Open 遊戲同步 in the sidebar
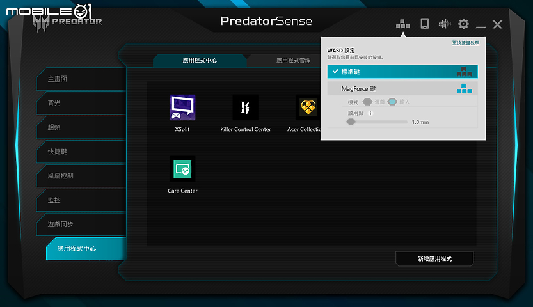This screenshot has width=533, height=307. (x=81, y=224)
